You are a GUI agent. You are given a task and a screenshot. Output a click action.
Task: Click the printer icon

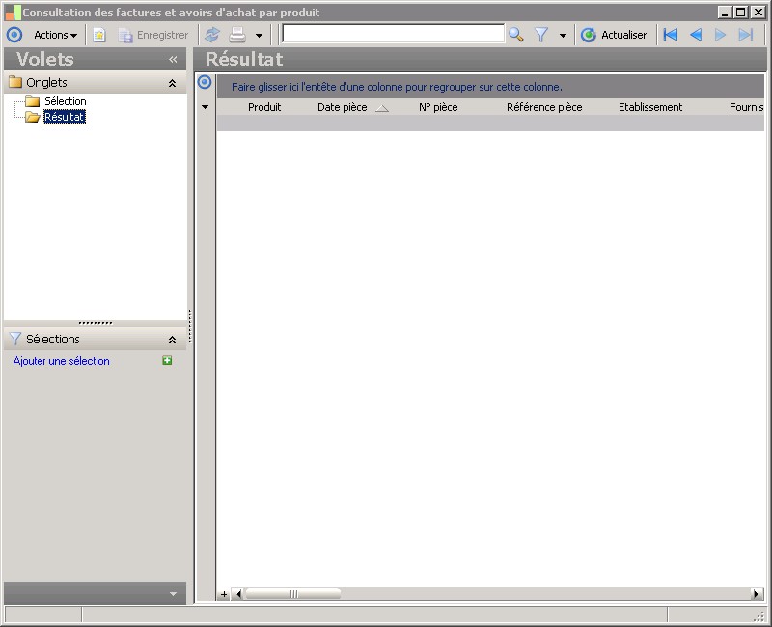click(x=237, y=35)
